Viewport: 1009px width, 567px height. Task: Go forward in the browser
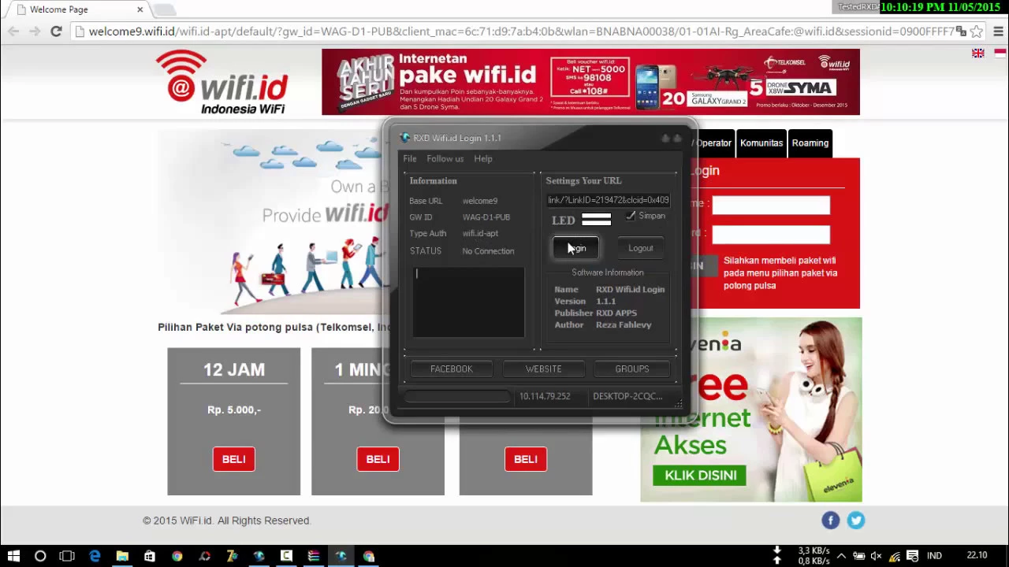(x=35, y=31)
